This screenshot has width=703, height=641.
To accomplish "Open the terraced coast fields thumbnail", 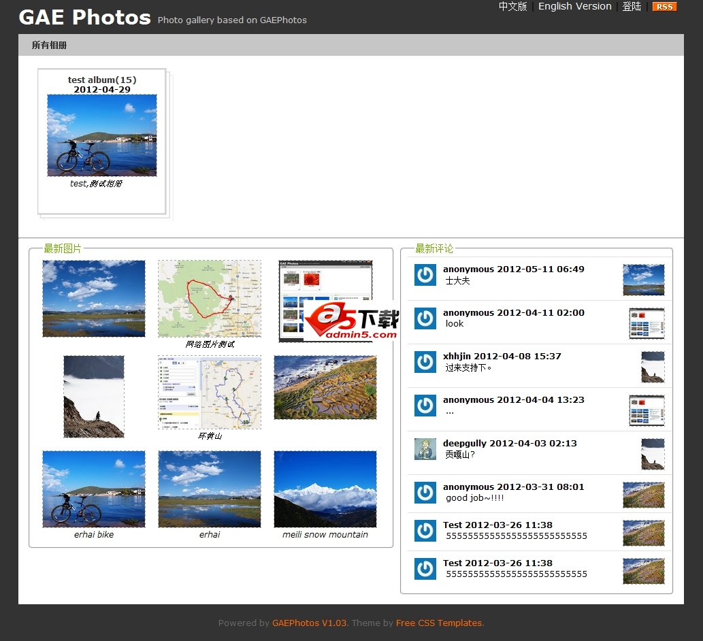I will click(325, 388).
